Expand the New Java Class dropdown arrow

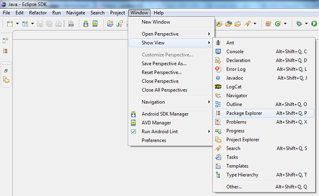point(285,24)
